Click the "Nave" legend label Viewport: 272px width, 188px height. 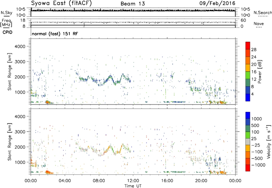[x=258, y=23]
